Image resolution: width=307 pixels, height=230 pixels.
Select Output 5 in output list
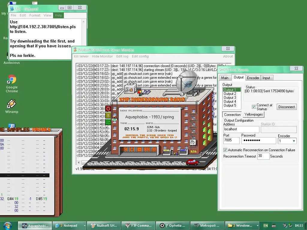(232, 105)
